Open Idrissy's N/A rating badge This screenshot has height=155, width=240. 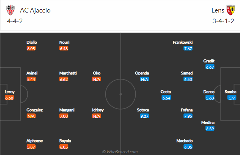click(x=96, y=116)
